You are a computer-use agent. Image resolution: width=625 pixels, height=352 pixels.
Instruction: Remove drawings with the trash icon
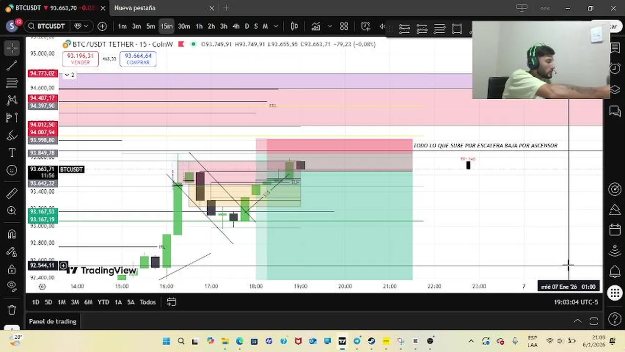(x=12, y=310)
